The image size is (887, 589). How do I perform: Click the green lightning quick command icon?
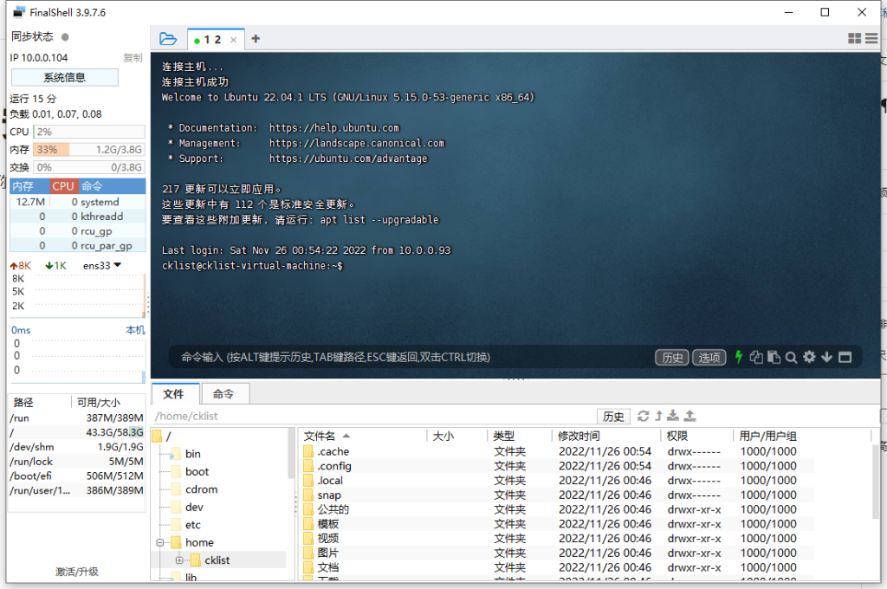point(738,357)
